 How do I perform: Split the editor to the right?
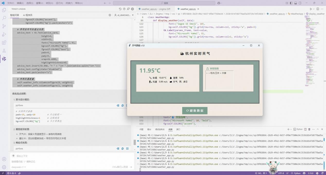[318, 9]
